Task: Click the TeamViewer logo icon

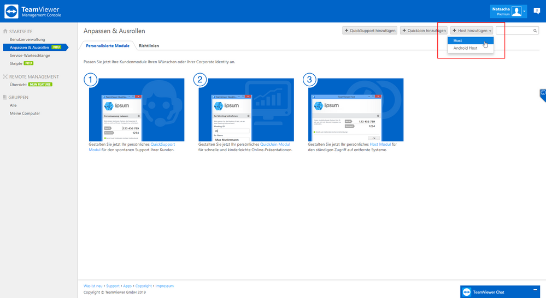Action: [x=11, y=11]
